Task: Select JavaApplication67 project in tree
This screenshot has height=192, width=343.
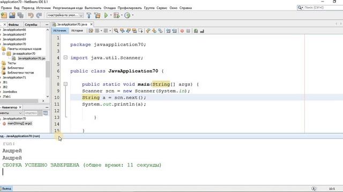Action: (x=14, y=34)
